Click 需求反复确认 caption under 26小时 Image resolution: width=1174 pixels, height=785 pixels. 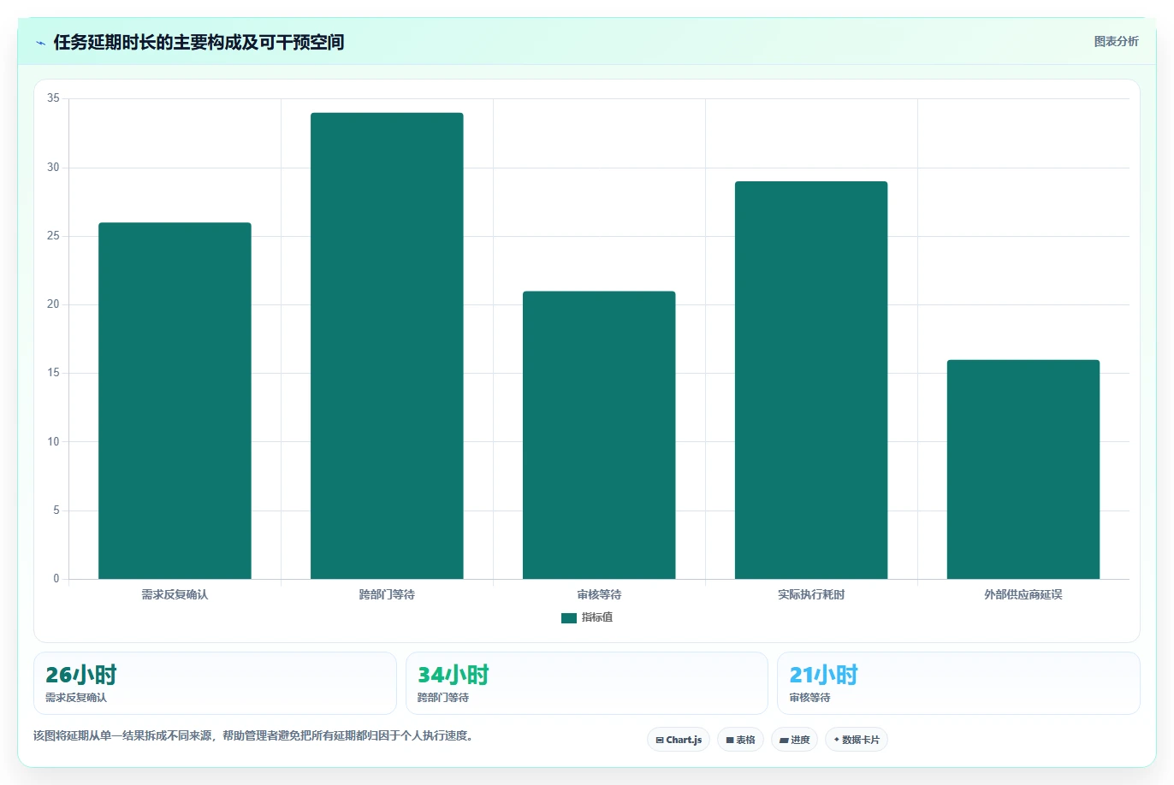(x=76, y=698)
